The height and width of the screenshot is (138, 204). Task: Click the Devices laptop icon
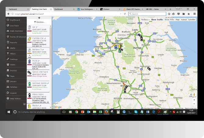tap(8, 70)
